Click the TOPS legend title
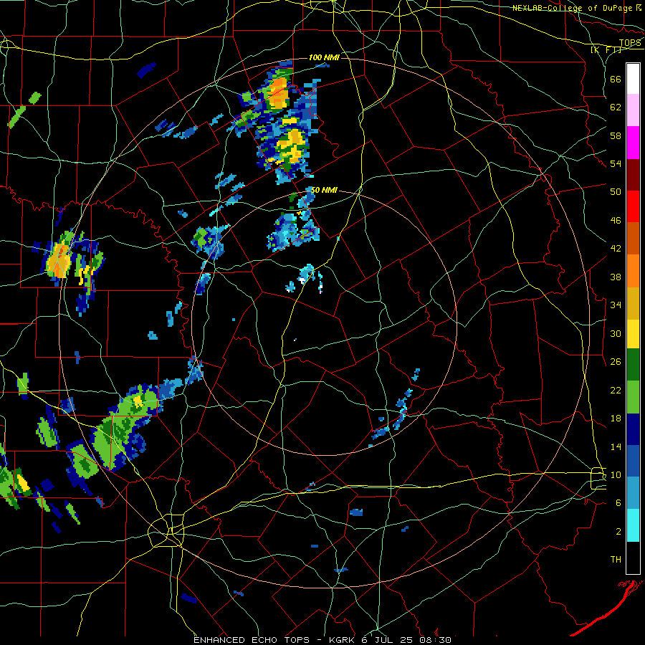 pos(630,43)
